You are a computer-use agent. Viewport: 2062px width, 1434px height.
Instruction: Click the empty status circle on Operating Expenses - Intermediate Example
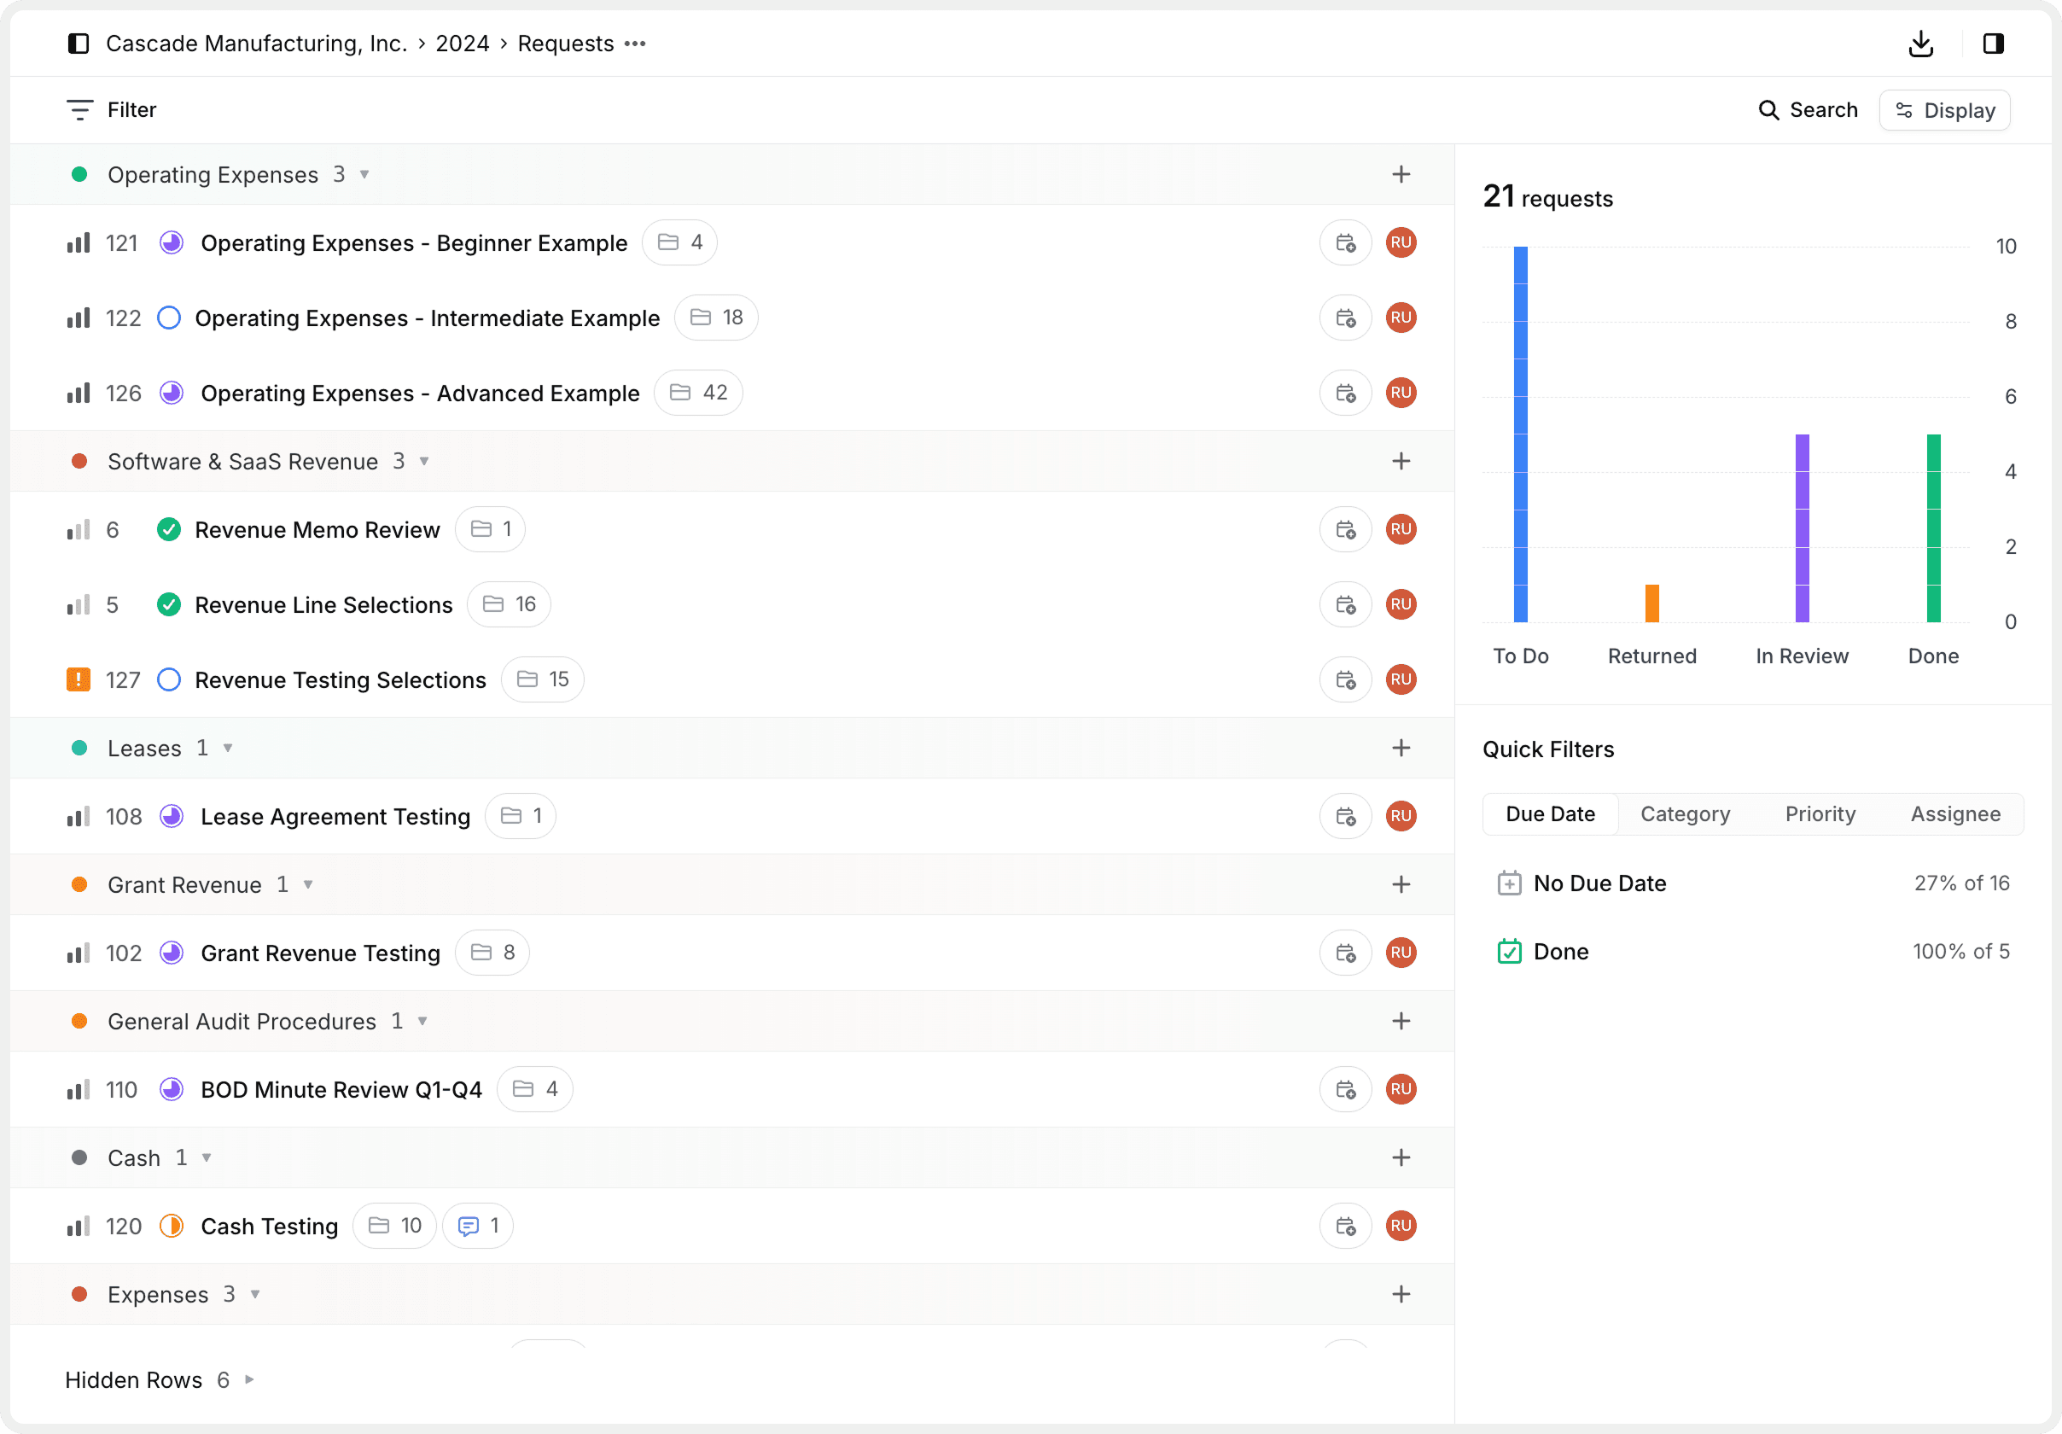coord(169,318)
